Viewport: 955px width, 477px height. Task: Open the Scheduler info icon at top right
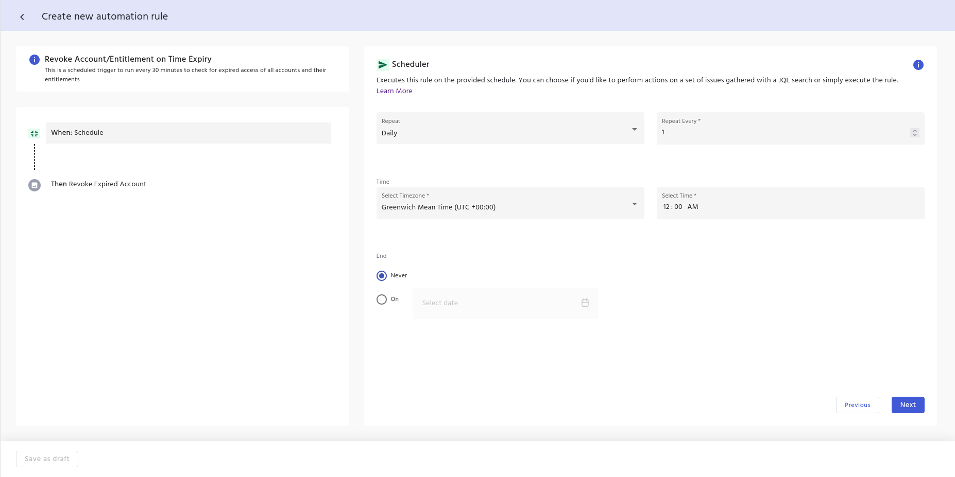point(918,65)
